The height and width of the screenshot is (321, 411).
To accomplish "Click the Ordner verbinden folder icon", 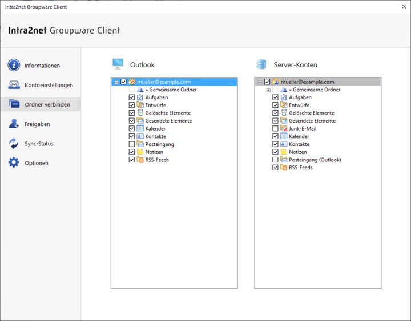I will (14, 104).
